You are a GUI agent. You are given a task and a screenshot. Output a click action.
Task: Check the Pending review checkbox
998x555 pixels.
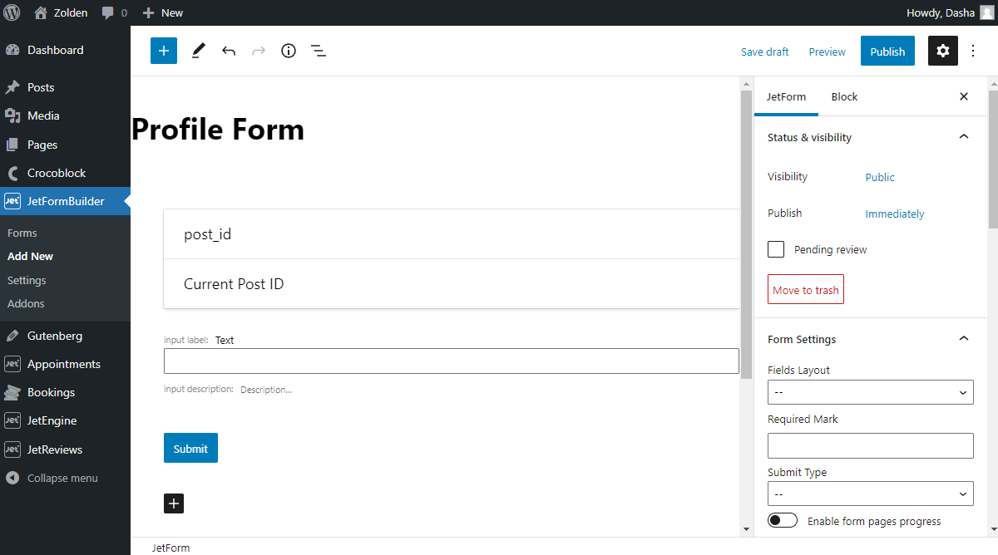coord(775,249)
